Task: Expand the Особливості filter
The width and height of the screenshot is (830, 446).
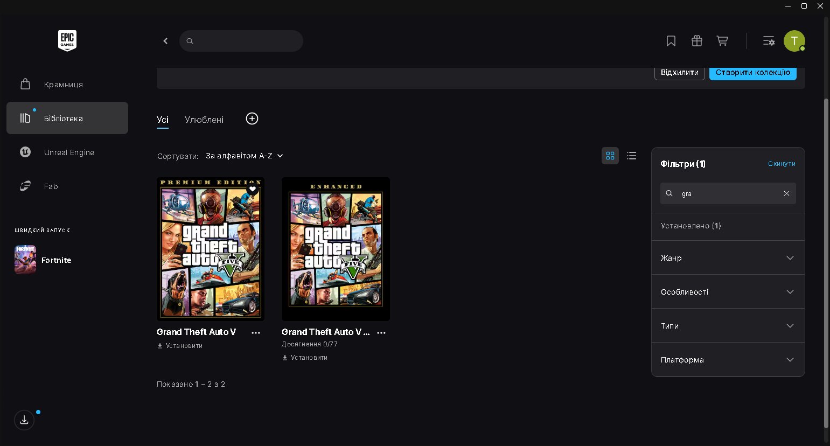Action: [728, 292]
